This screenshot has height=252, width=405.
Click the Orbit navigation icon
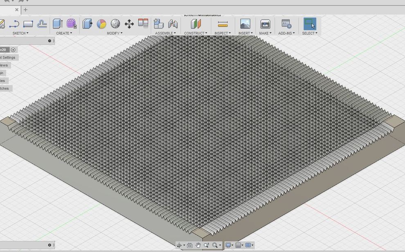tap(179, 245)
